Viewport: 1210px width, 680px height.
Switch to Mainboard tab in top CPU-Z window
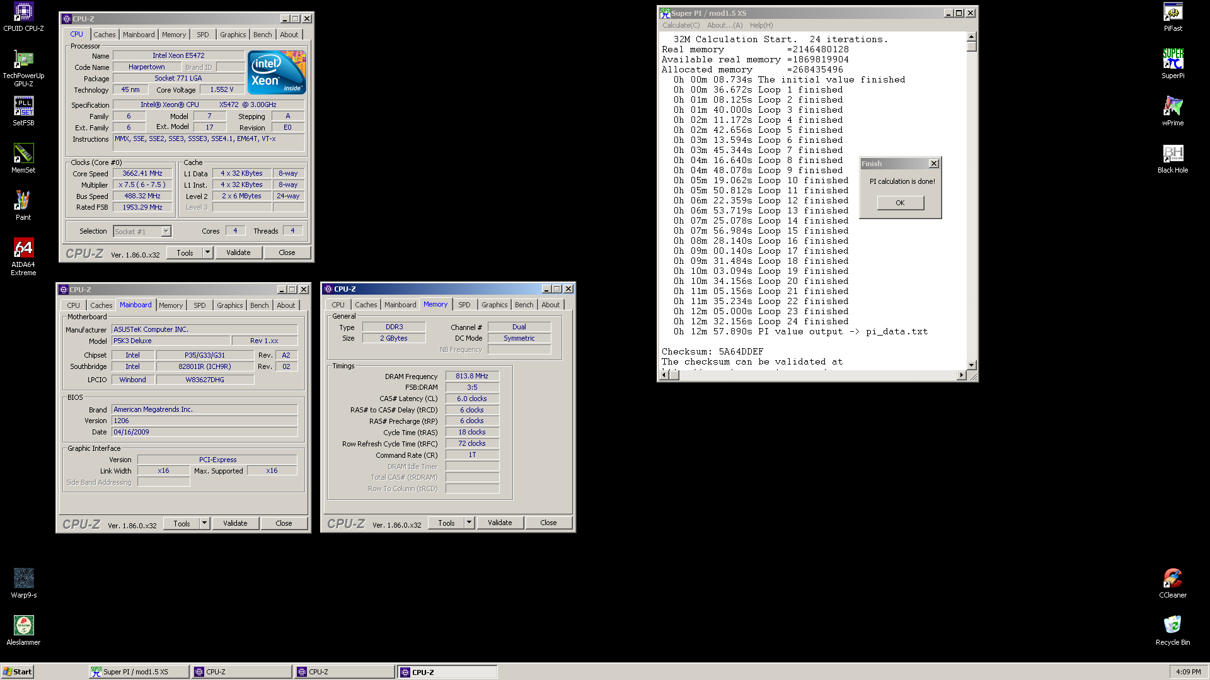[x=139, y=35]
